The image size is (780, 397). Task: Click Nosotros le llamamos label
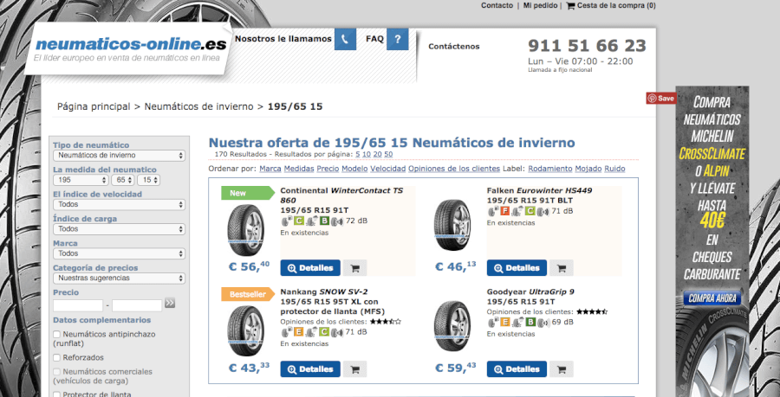pyautogui.click(x=283, y=39)
